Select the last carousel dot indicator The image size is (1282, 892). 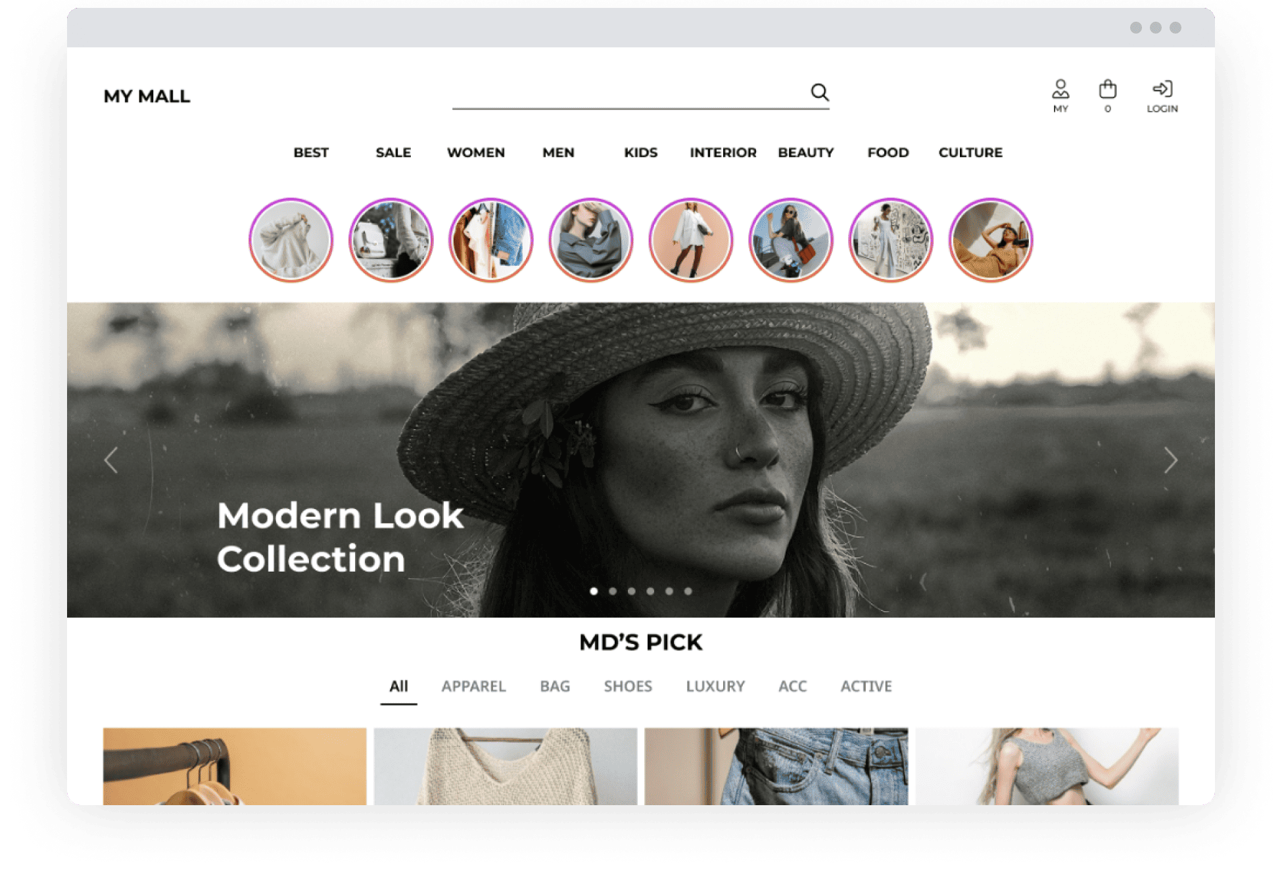coord(688,591)
